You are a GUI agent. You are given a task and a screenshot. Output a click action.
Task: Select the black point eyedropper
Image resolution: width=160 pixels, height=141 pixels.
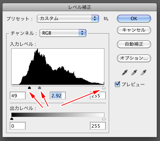point(125,72)
